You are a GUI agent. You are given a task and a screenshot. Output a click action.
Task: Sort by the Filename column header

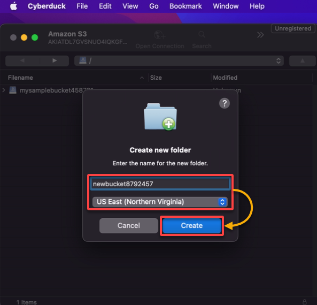tap(20, 78)
